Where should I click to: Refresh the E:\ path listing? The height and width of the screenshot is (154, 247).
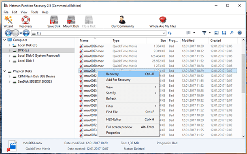click(x=170, y=33)
